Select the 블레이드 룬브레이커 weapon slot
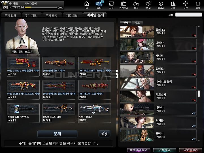This screenshot has width=204, height=153. click(59, 90)
